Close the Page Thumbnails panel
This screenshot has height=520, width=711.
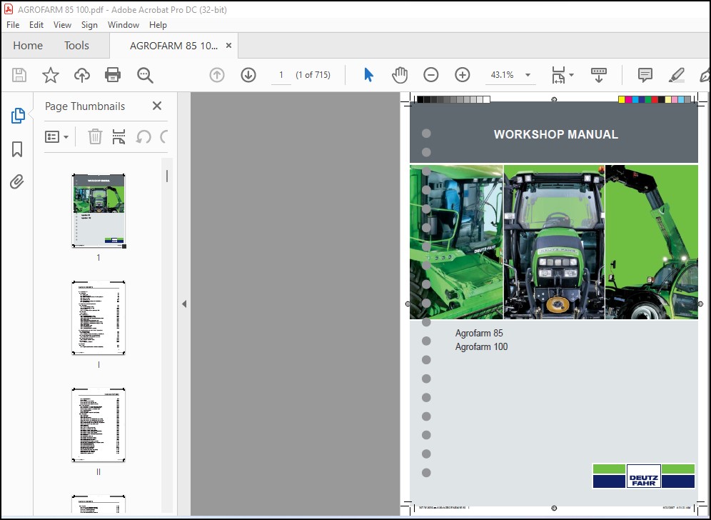point(157,106)
